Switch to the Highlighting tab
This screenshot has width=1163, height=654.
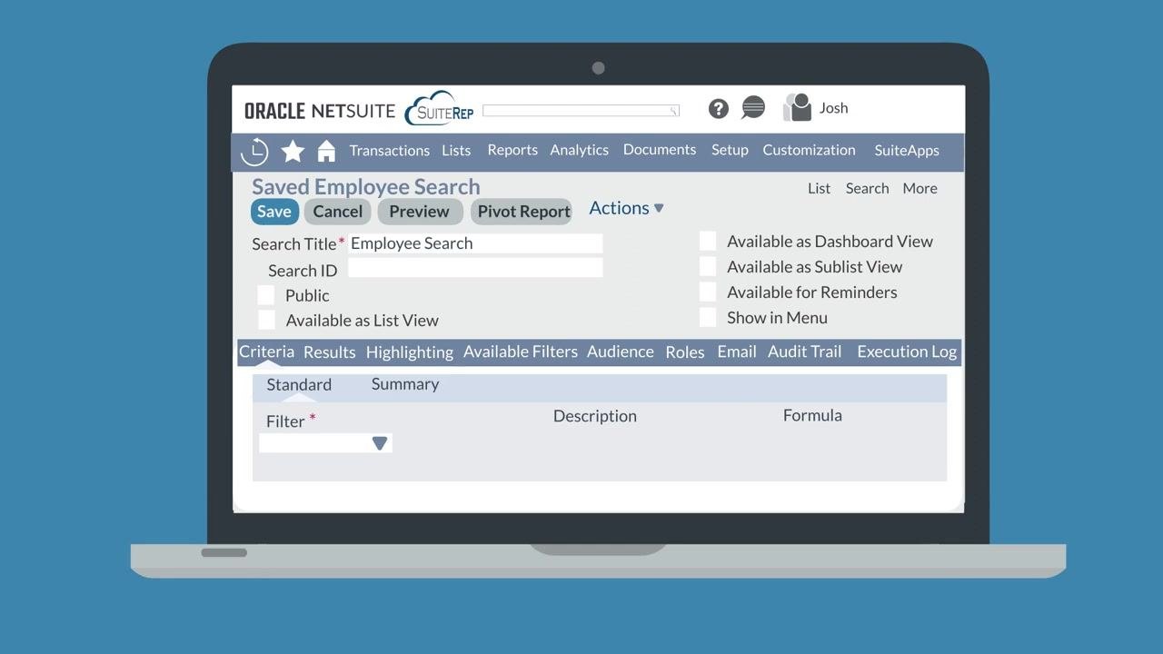(409, 352)
